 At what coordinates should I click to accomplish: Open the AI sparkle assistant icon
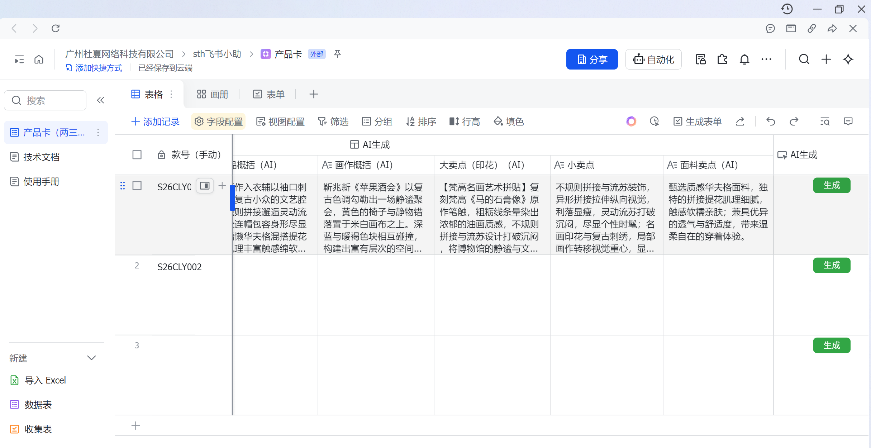[848, 59]
